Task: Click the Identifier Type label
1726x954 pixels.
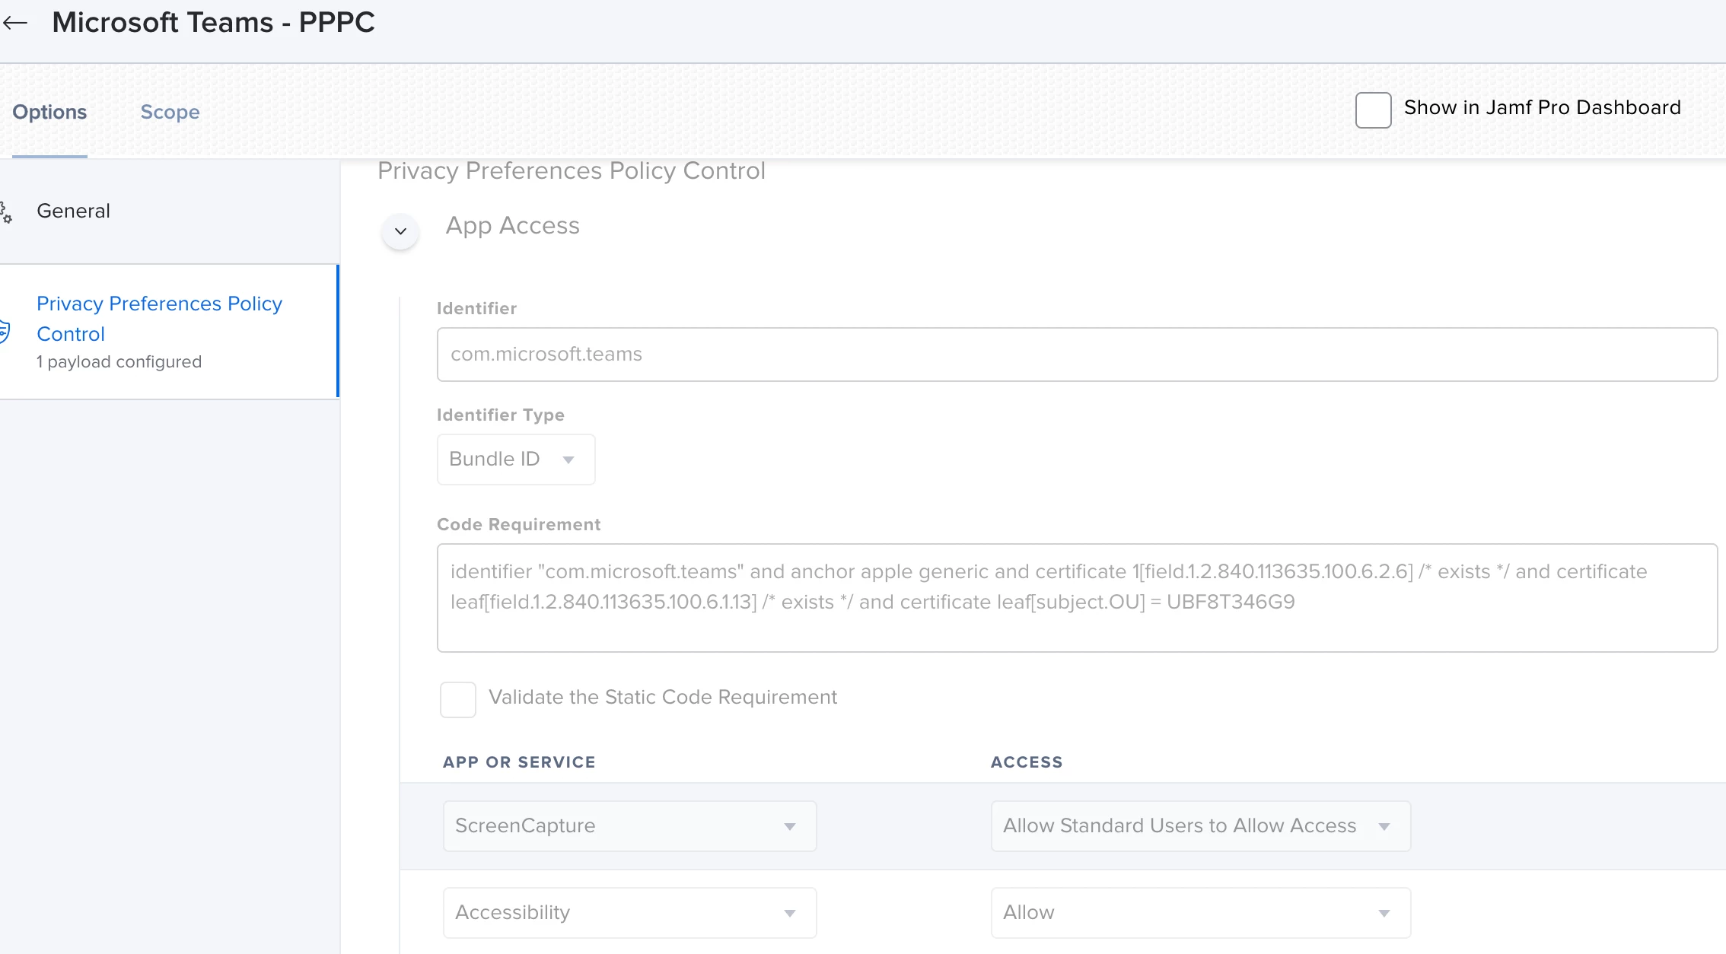Action: click(500, 415)
